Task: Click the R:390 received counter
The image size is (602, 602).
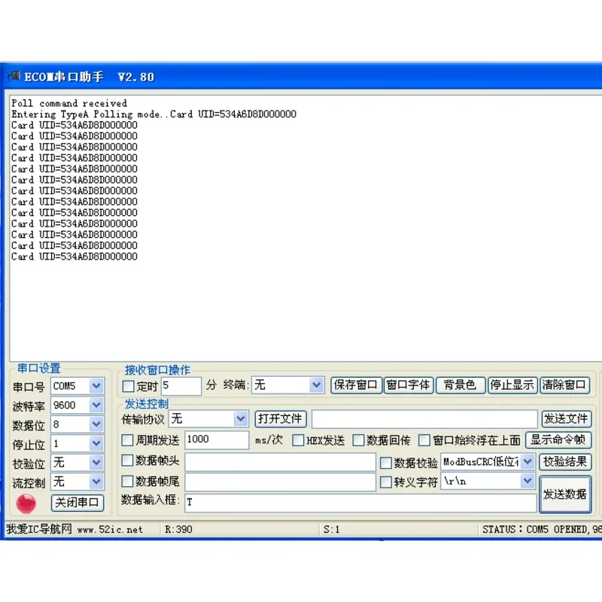Action: pos(178,530)
